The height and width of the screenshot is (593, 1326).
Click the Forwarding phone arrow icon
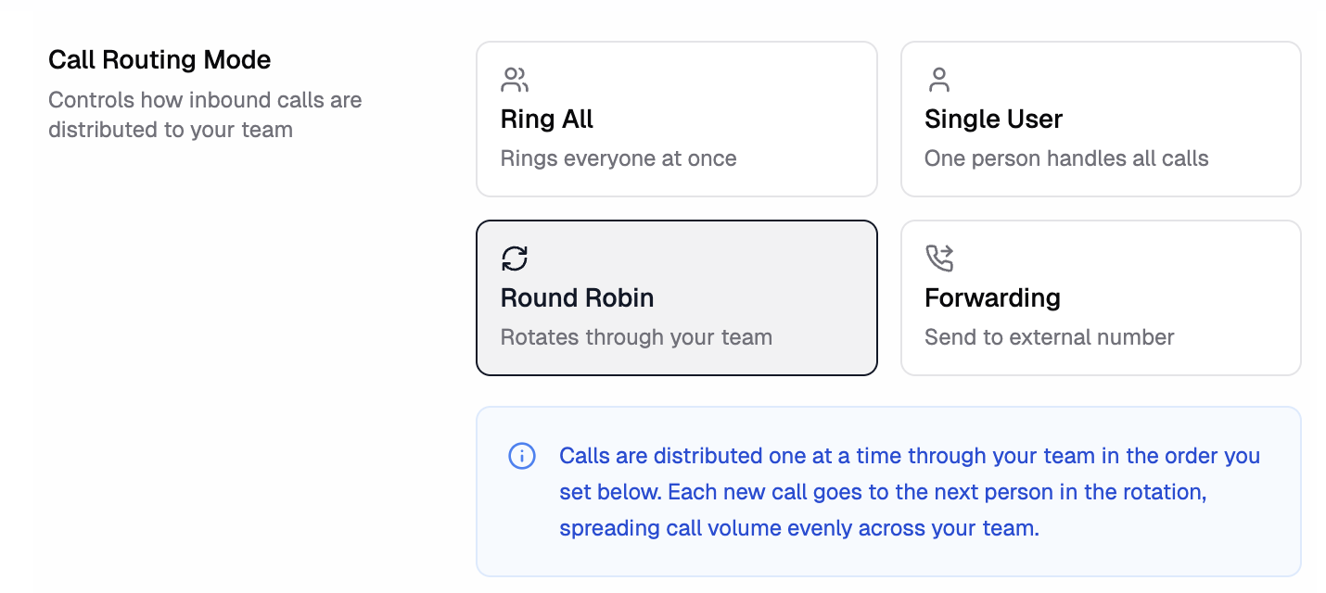point(939,259)
